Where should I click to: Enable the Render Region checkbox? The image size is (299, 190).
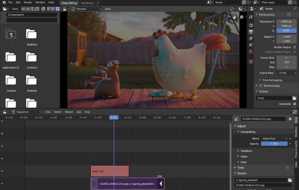click(x=295, y=47)
